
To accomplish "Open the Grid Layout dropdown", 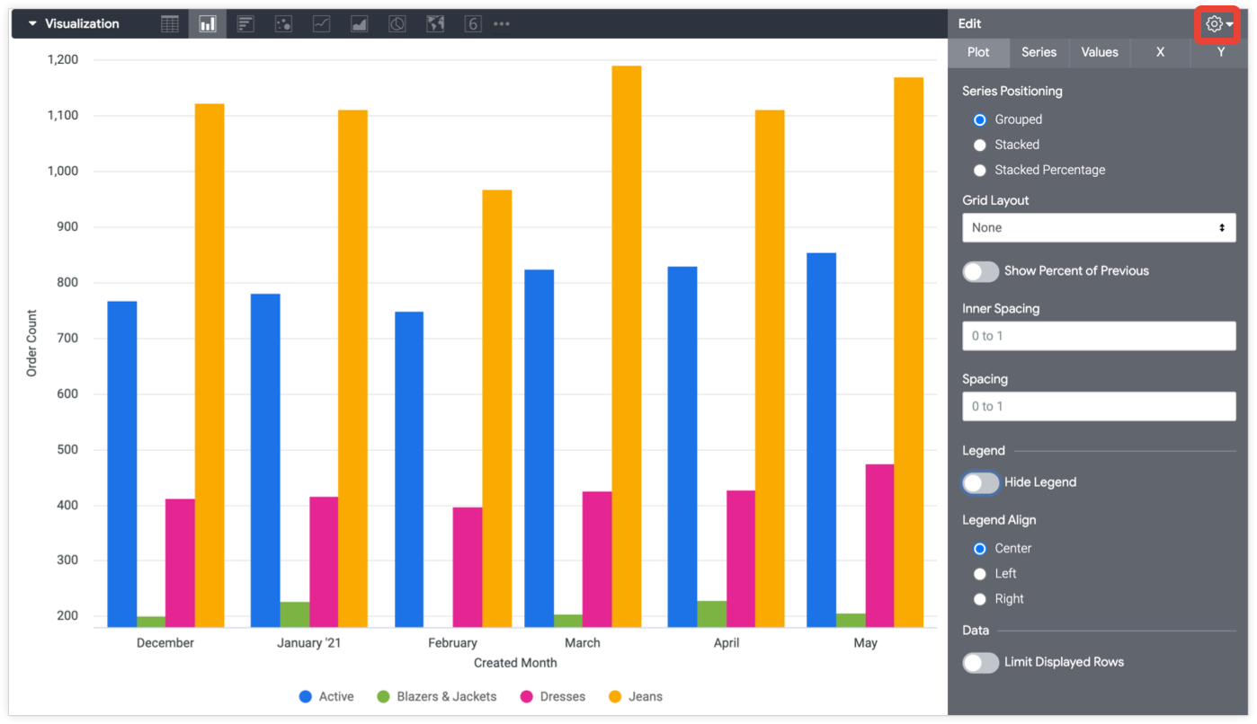I will (x=1099, y=227).
